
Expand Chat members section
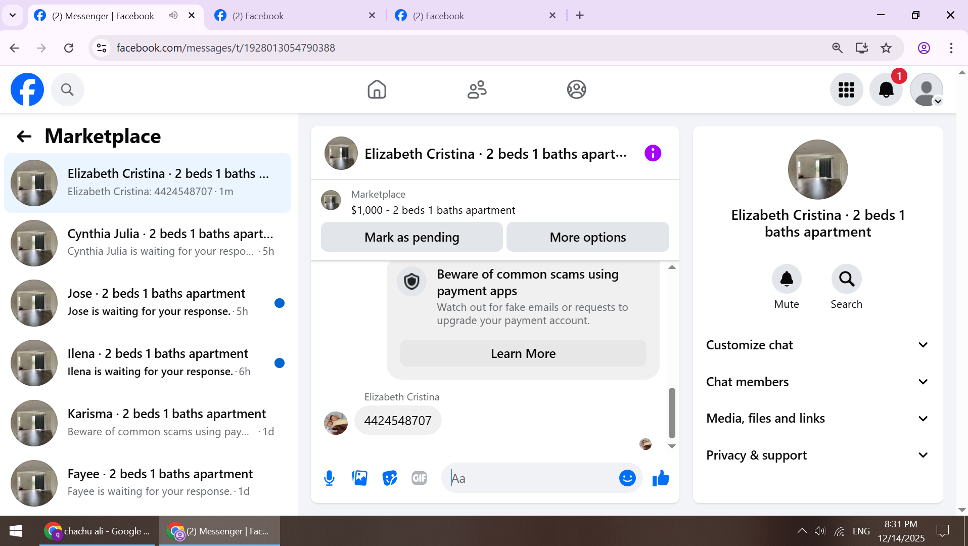point(817,382)
